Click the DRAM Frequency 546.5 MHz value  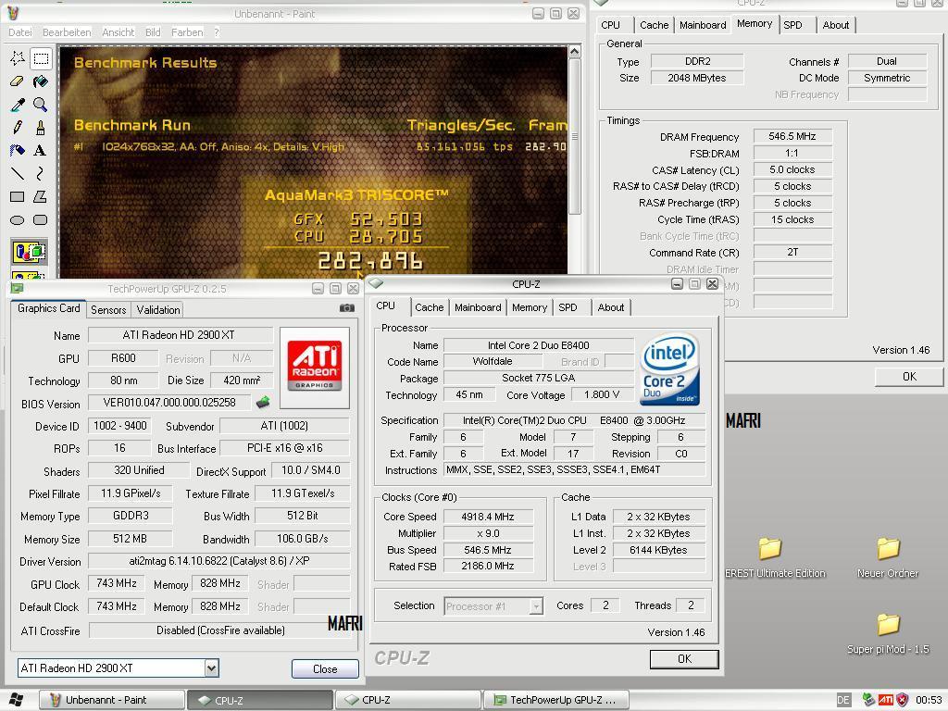click(792, 137)
